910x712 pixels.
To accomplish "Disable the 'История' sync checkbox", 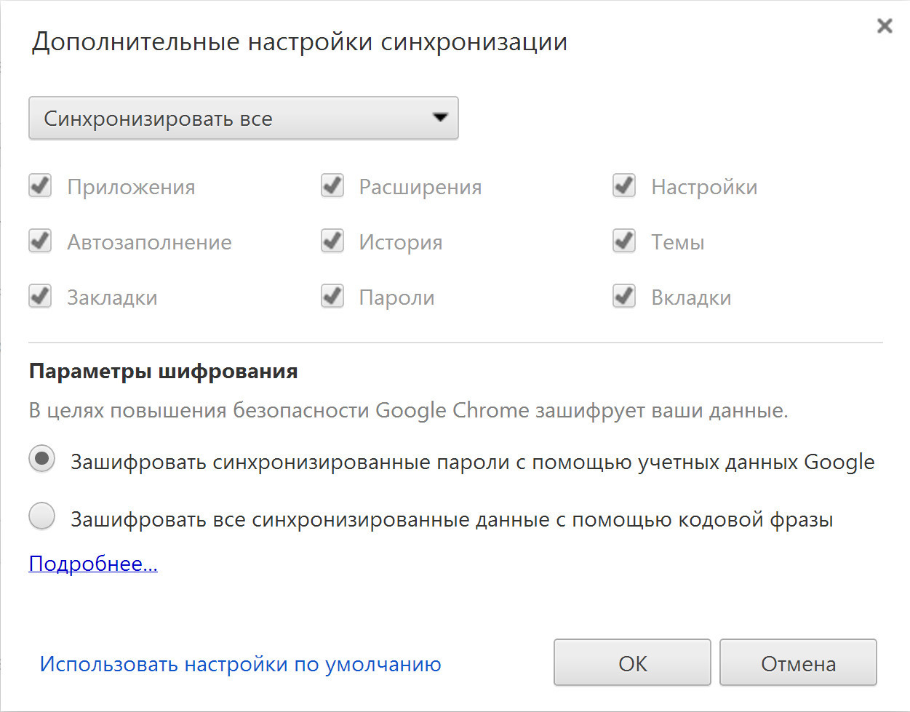I will tap(332, 241).
